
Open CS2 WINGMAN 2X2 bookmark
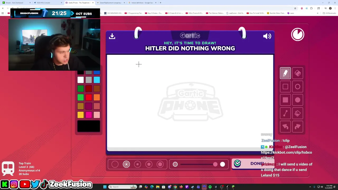click(x=113, y=13)
